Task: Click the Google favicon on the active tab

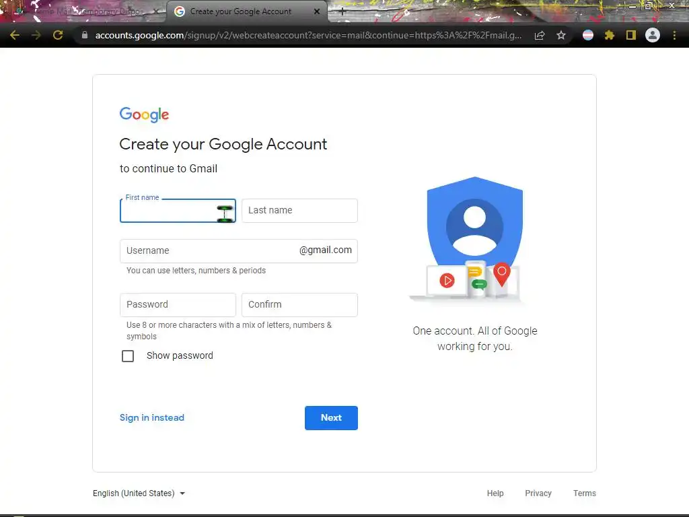Action: coord(179,11)
